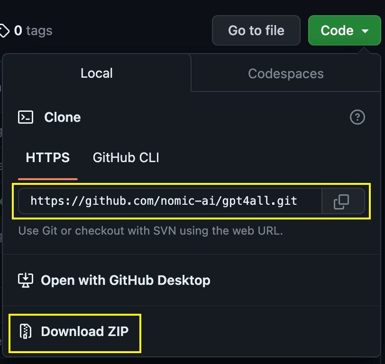Screen dimensions: 385x364
Task: Copy the repository URL using the copy icon
Action: (x=343, y=201)
